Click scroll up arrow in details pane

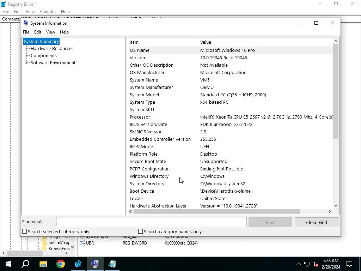point(336,41)
